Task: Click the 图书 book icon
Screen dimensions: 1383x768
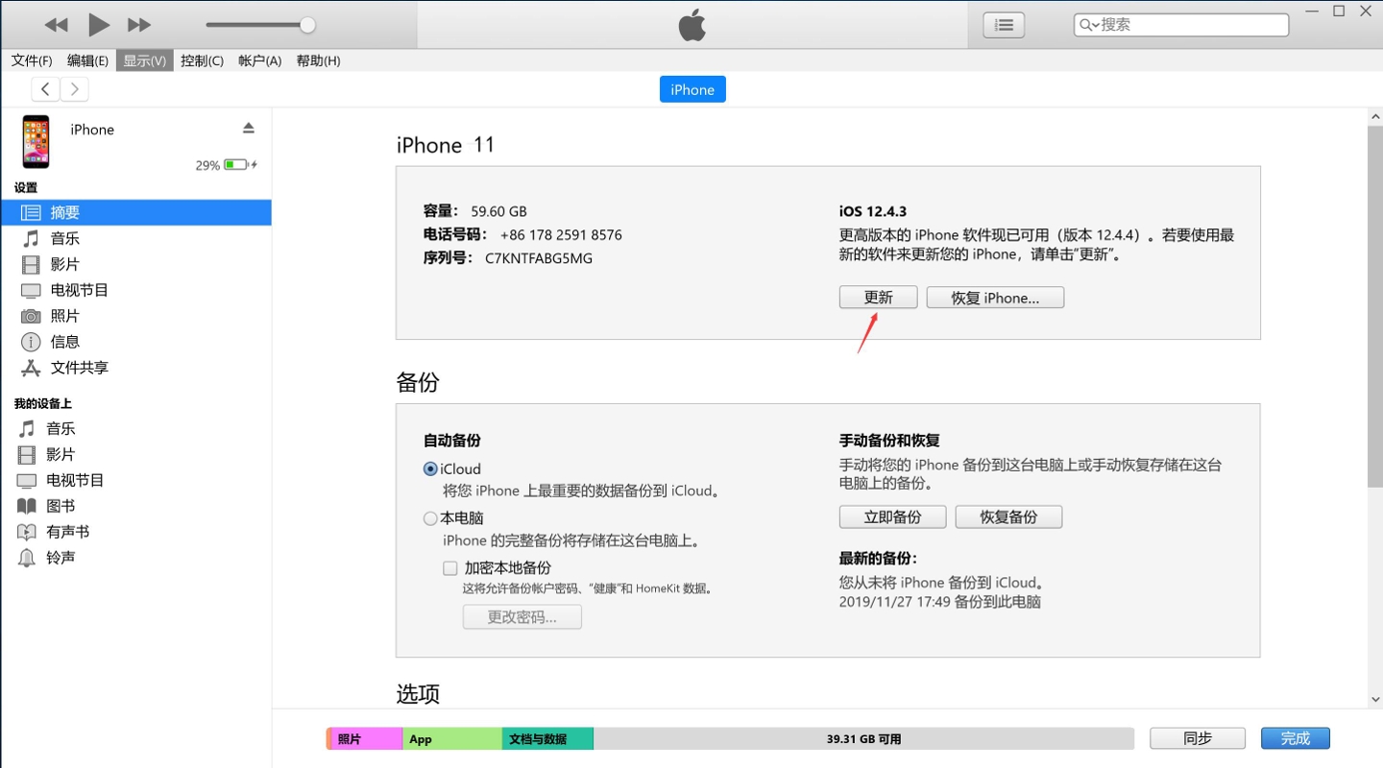Action: tap(27, 506)
